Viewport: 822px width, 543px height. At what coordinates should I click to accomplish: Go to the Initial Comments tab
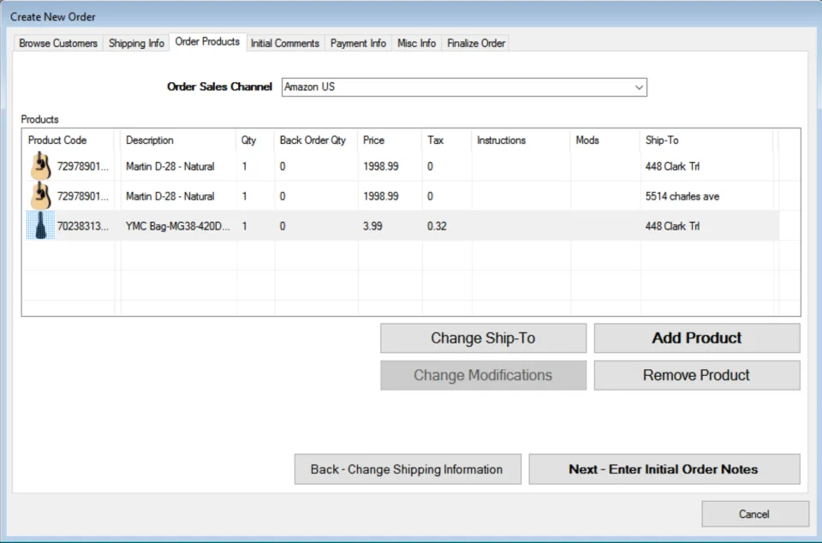pos(284,43)
